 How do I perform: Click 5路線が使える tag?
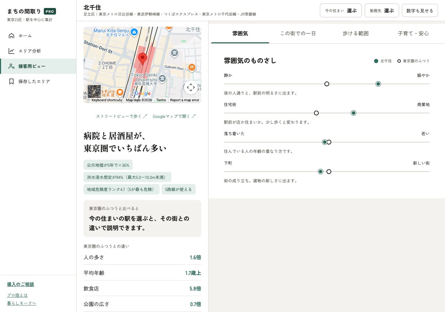[x=179, y=189]
